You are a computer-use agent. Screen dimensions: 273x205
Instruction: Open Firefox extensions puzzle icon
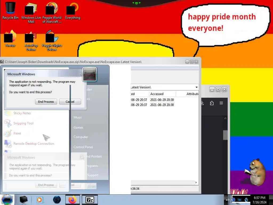212,103
